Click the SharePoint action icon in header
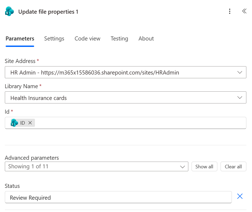 tap(9, 11)
